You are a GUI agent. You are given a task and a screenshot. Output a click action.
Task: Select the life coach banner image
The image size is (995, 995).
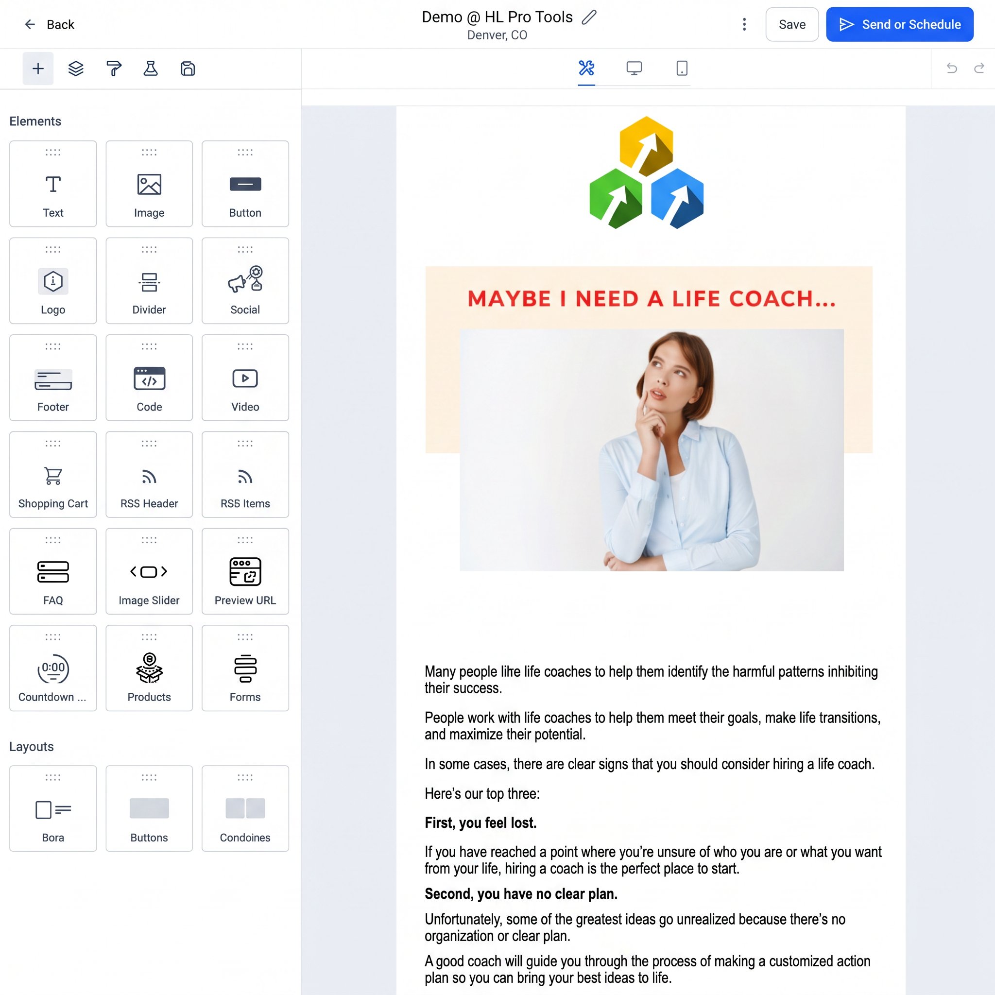click(x=649, y=418)
